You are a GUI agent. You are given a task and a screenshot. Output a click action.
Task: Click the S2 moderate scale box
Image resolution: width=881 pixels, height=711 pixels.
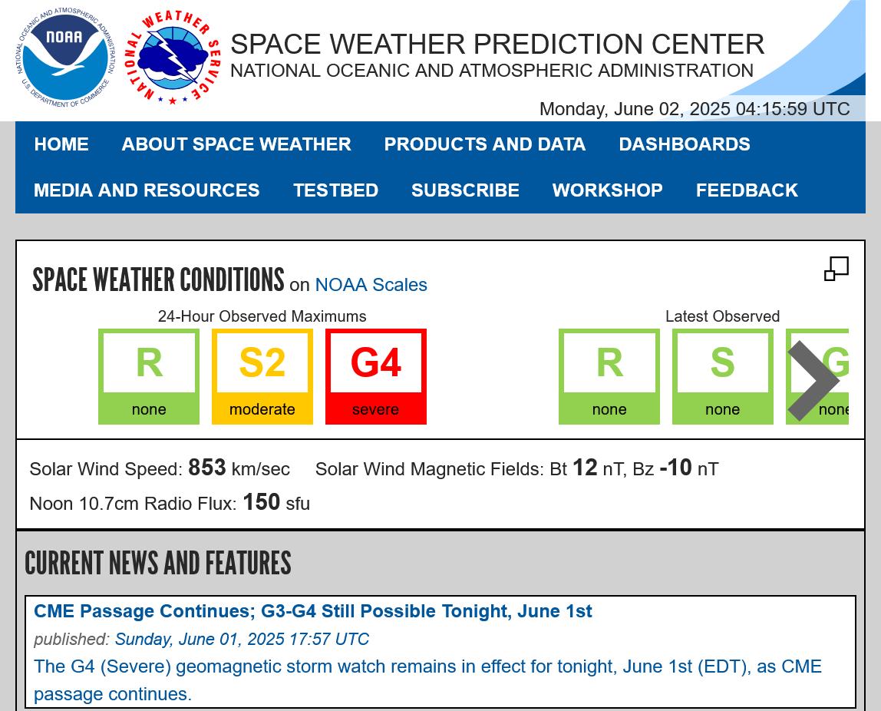pos(262,376)
